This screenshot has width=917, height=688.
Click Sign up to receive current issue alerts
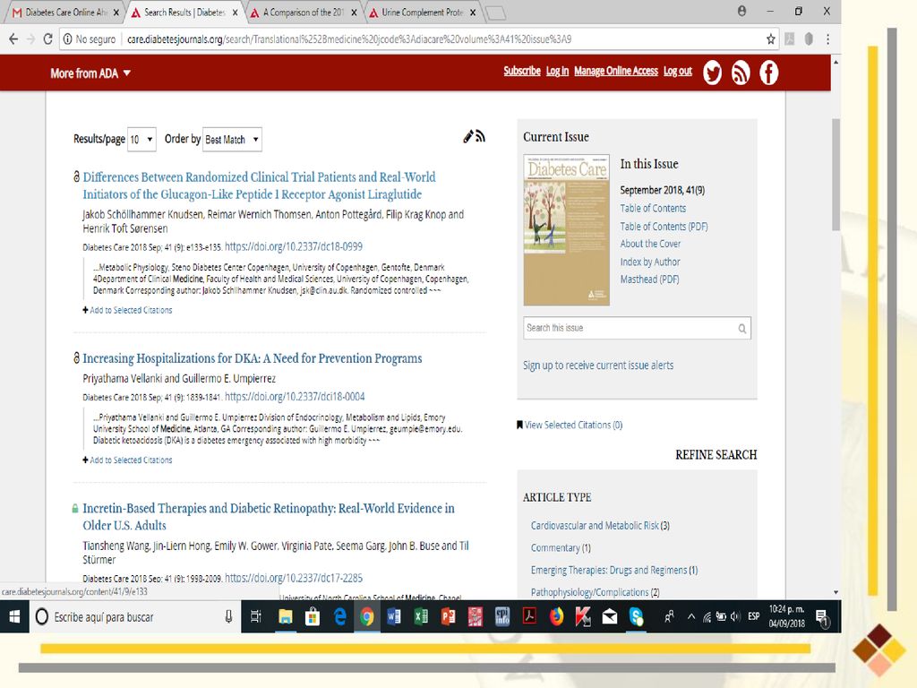tap(598, 365)
